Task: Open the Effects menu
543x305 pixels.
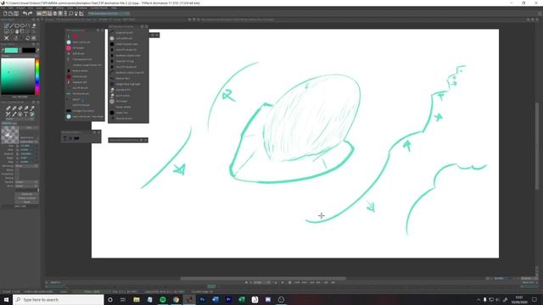Action: click(x=60, y=8)
